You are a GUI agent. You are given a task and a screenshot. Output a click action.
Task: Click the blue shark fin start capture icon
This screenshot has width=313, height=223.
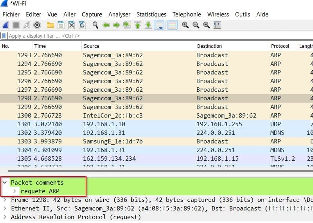point(5,25)
